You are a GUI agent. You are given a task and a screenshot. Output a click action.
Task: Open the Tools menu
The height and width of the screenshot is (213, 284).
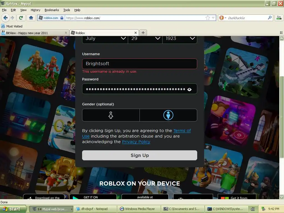click(x=67, y=10)
